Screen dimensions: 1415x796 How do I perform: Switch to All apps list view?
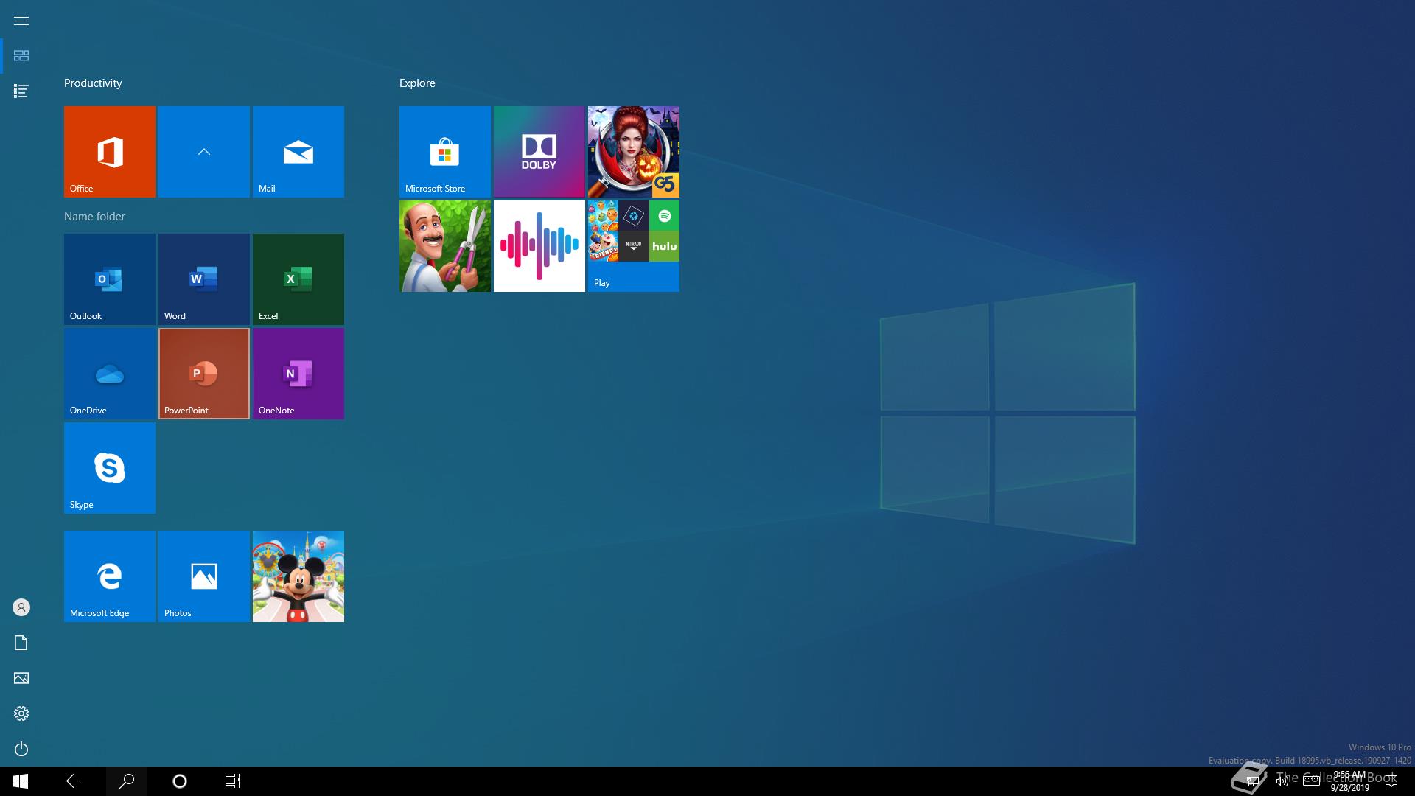coord(21,91)
